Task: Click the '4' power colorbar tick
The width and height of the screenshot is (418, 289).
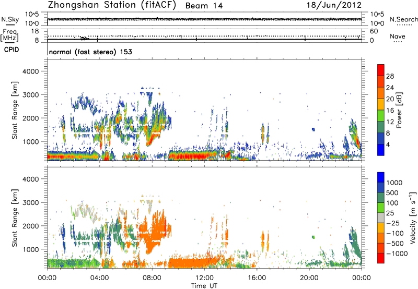Action: [388, 145]
